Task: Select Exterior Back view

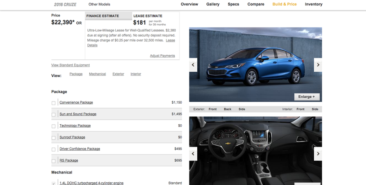Action: point(227,109)
